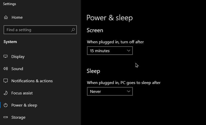Click the Home house icon

click(6, 17)
